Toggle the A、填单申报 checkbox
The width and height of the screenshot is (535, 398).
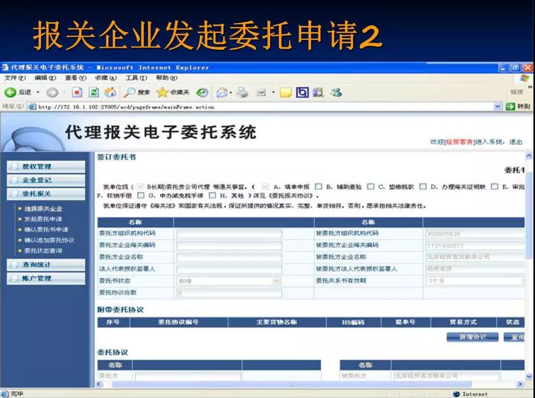pyautogui.click(x=265, y=186)
